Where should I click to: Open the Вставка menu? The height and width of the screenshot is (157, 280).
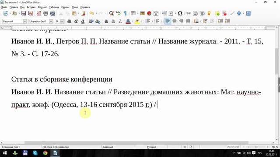(31, 7)
